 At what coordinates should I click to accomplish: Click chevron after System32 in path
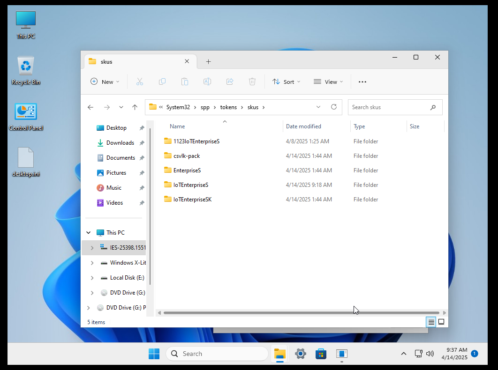[x=195, y=107]
